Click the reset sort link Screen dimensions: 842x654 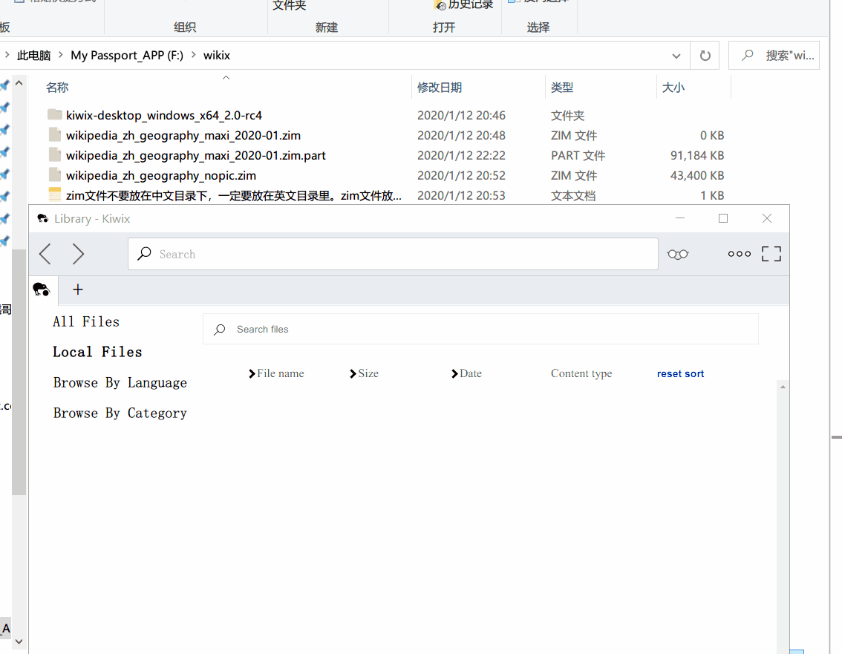680,373
